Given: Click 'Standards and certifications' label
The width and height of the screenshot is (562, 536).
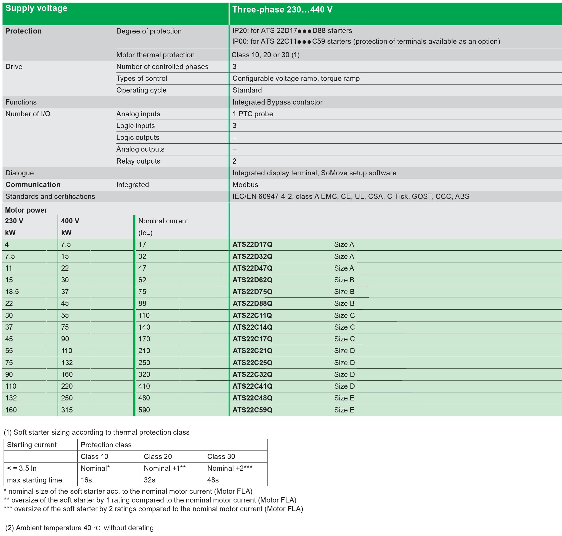Looking at the screenshot, I should coord(50,196).
